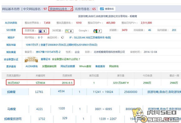Select the 马蜂窝 keyword row
Viewport: 181px width, 123px height.
pos(91,109)
